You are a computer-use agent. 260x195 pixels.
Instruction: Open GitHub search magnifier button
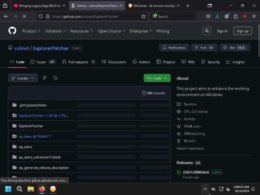point(207,31)
